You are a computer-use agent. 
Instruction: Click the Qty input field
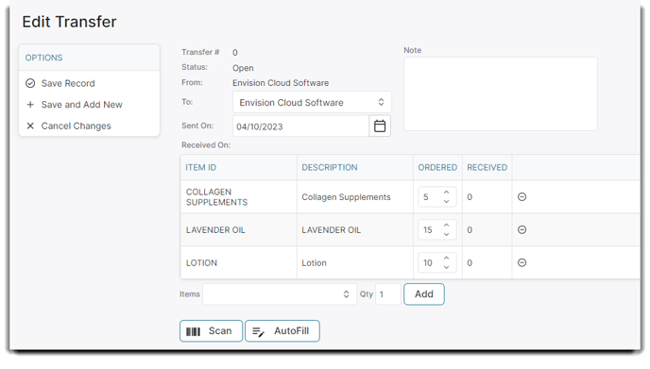388,294
